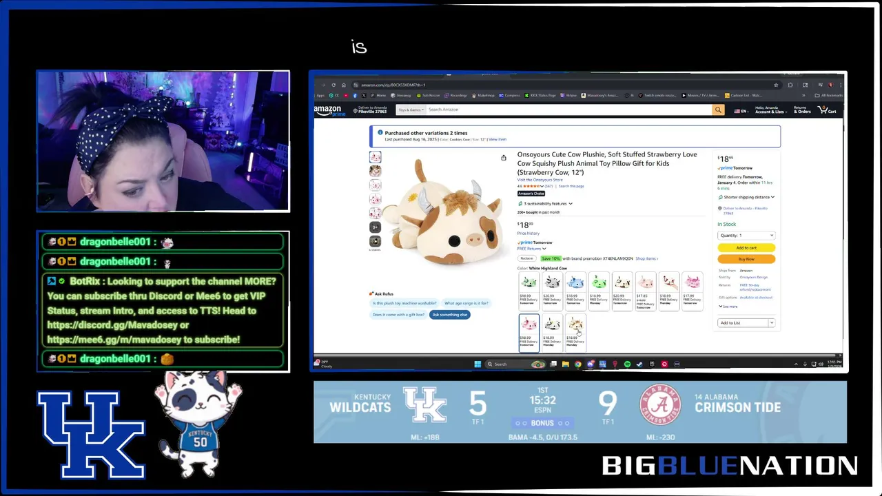Click View item in purchase notice
This screenshot has height=496, width=882.
pos(498,139)
